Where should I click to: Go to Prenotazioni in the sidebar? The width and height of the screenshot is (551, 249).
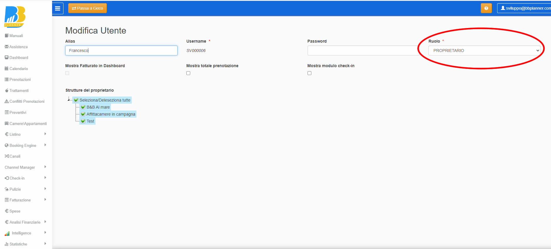click(x=20, y=79)
